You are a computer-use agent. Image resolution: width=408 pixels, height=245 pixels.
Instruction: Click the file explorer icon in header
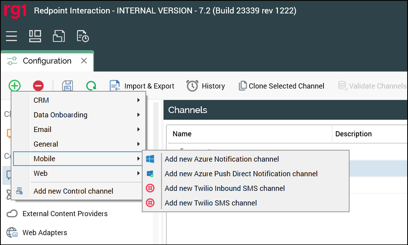(x=59, y=36)
